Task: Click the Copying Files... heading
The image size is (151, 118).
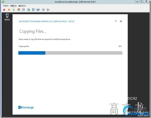Action: tap(33, 31)
